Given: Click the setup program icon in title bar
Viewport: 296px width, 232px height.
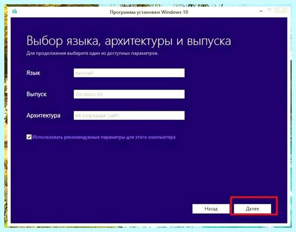Looking at the screenshot, I should pos(14,11).
